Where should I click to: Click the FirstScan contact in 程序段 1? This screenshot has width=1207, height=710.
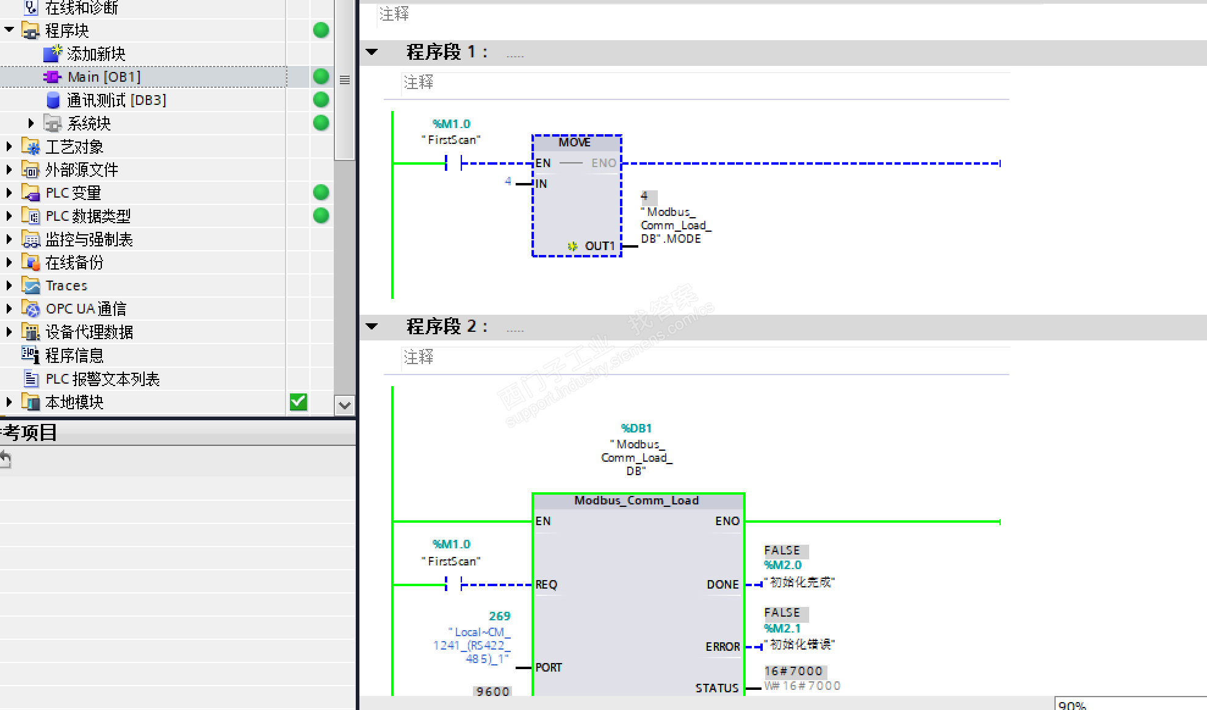(453, 163)
